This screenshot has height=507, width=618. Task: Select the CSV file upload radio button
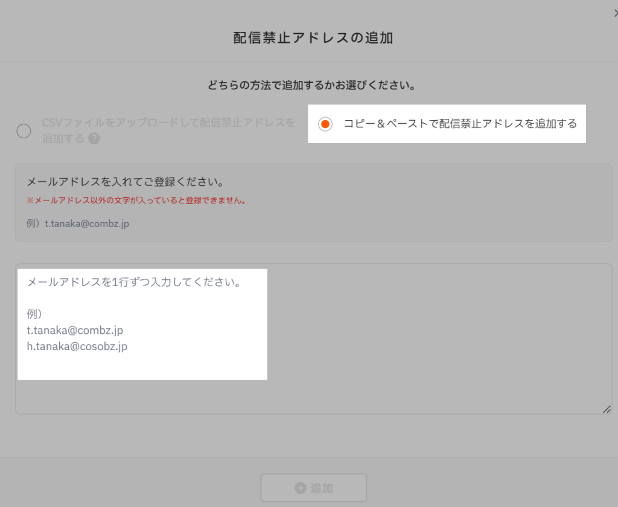coord(24,131)
